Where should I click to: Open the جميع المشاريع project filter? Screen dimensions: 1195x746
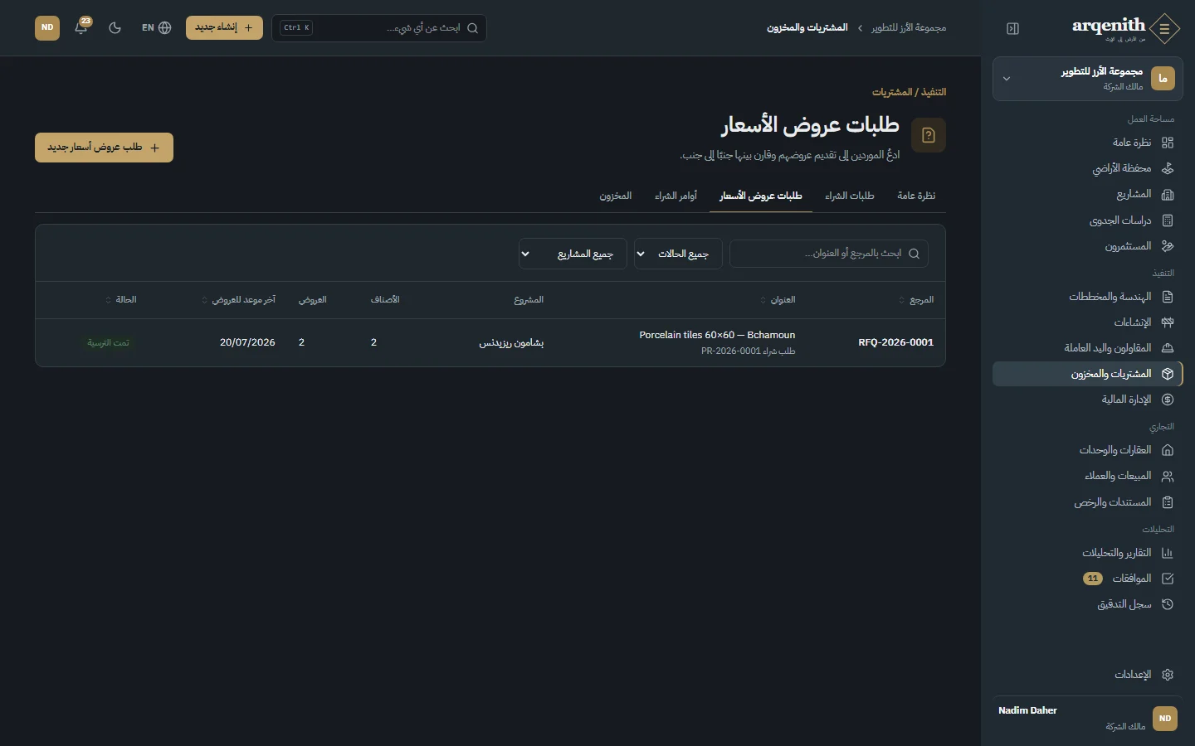[x=573, y=254]
